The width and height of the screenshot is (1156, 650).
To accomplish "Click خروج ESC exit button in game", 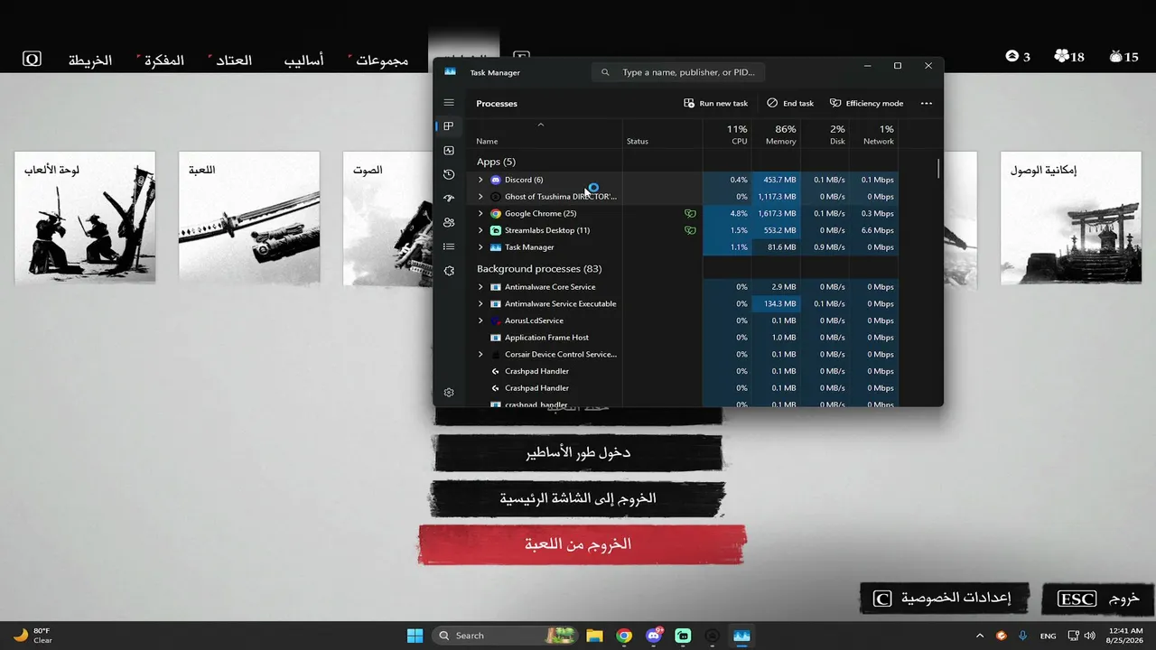I will point(1098,598).
